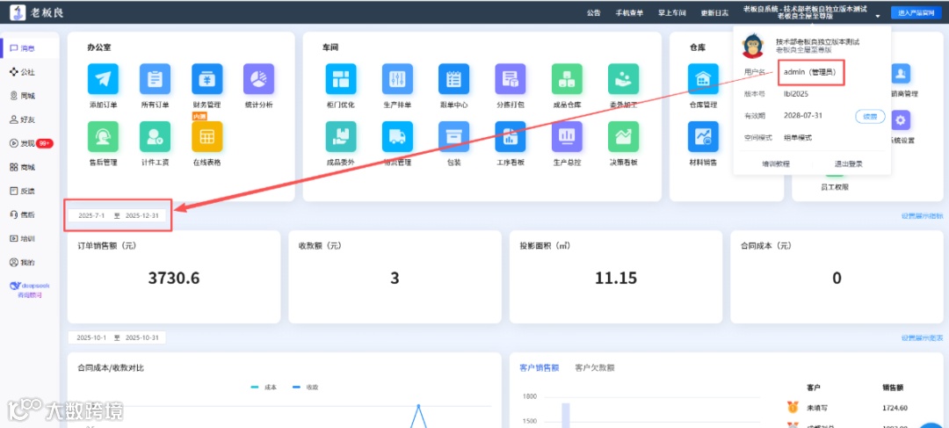
Task: Open 更新日志 in the top bar
Action: click(x=714, y=12)
